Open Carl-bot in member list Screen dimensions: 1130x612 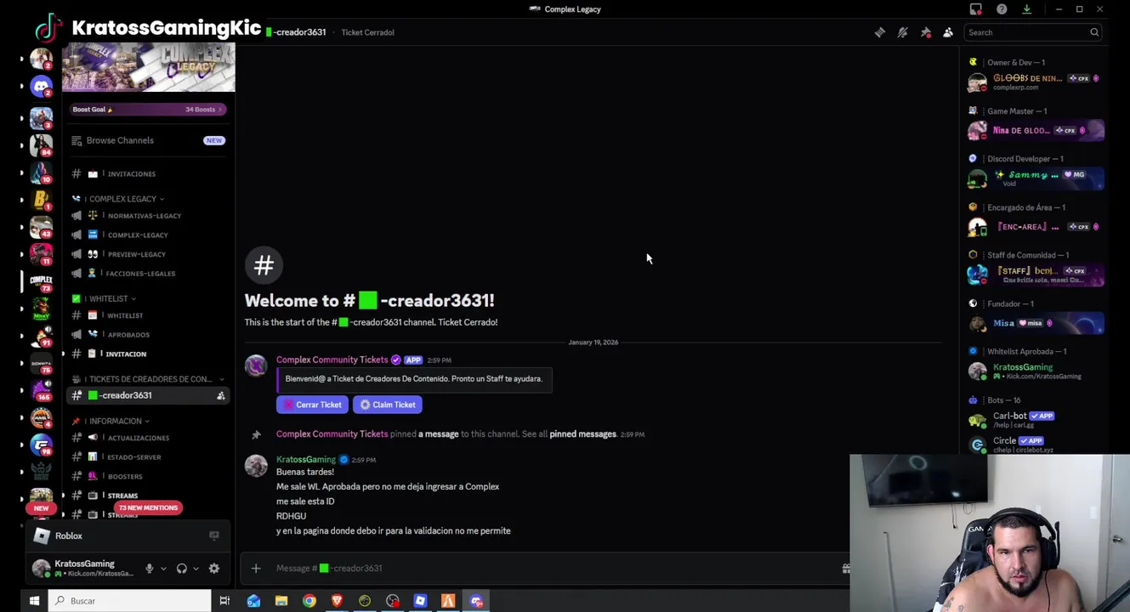[x=1036, y=420]
